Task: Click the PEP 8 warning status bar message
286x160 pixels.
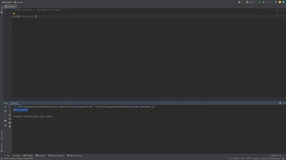Action: (x=18, y=159)
